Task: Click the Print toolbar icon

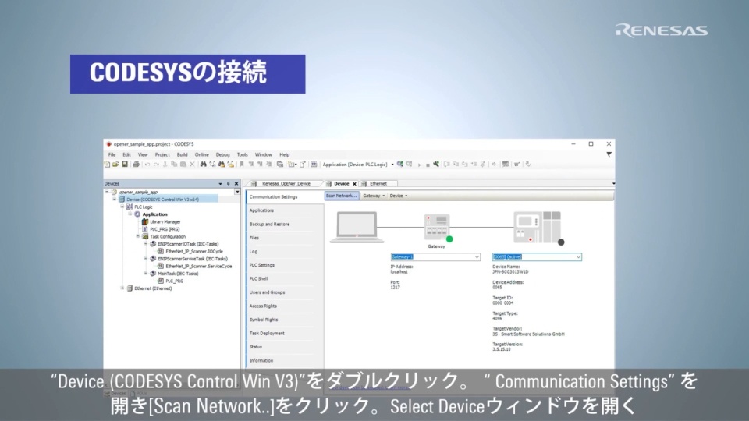Action: click(136, 165)
